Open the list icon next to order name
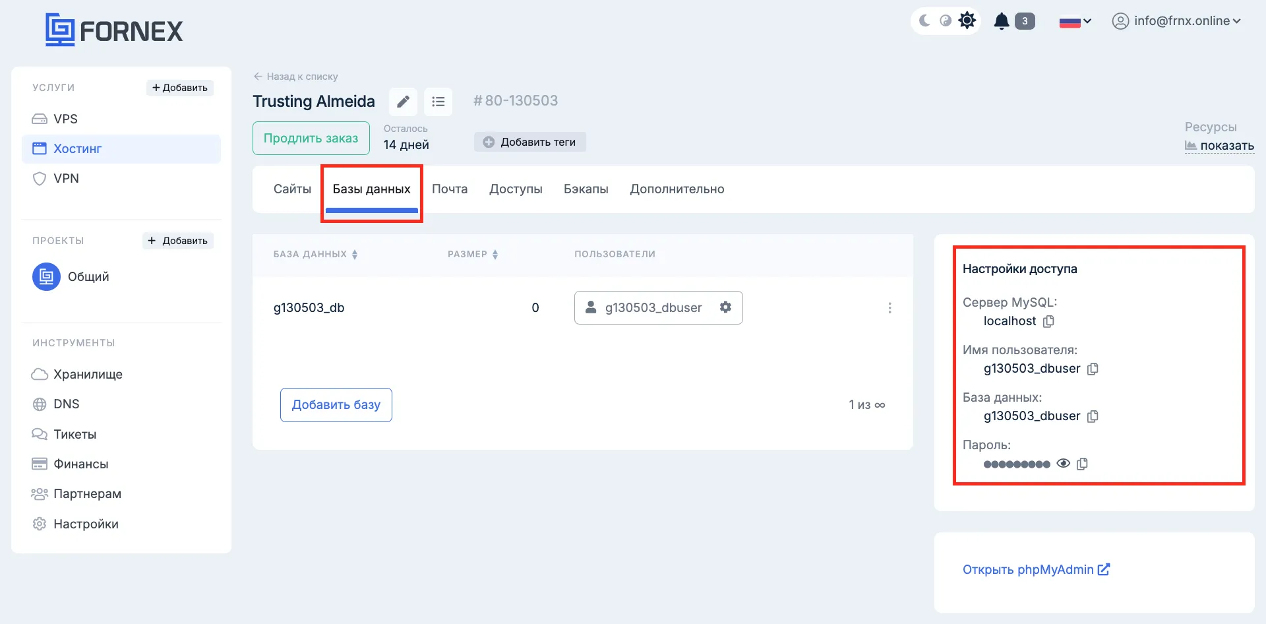 pos(438,102)
